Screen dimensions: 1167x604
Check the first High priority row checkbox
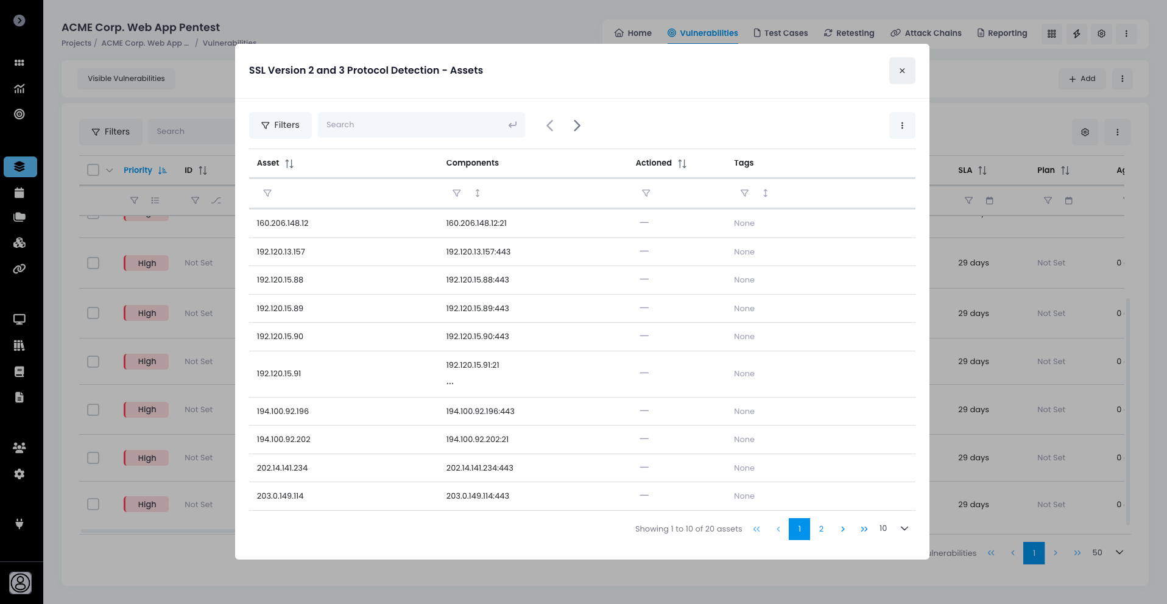(x=93, y=263)
